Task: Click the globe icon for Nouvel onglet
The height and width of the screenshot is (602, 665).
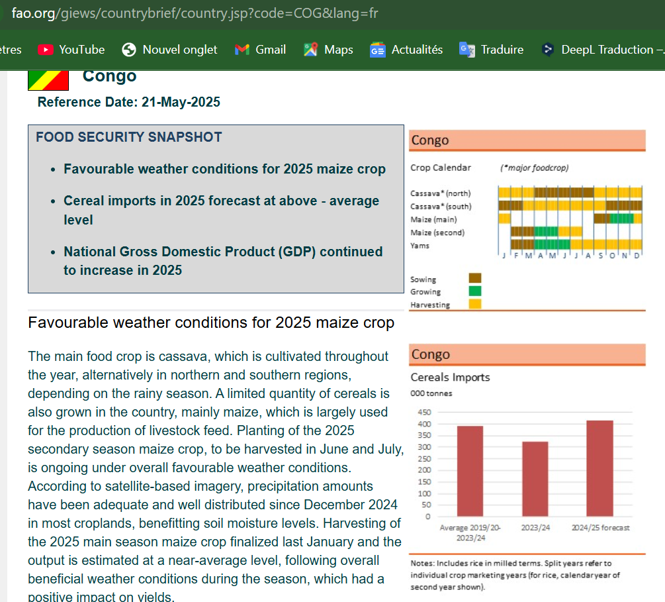Action: (130, 50)
